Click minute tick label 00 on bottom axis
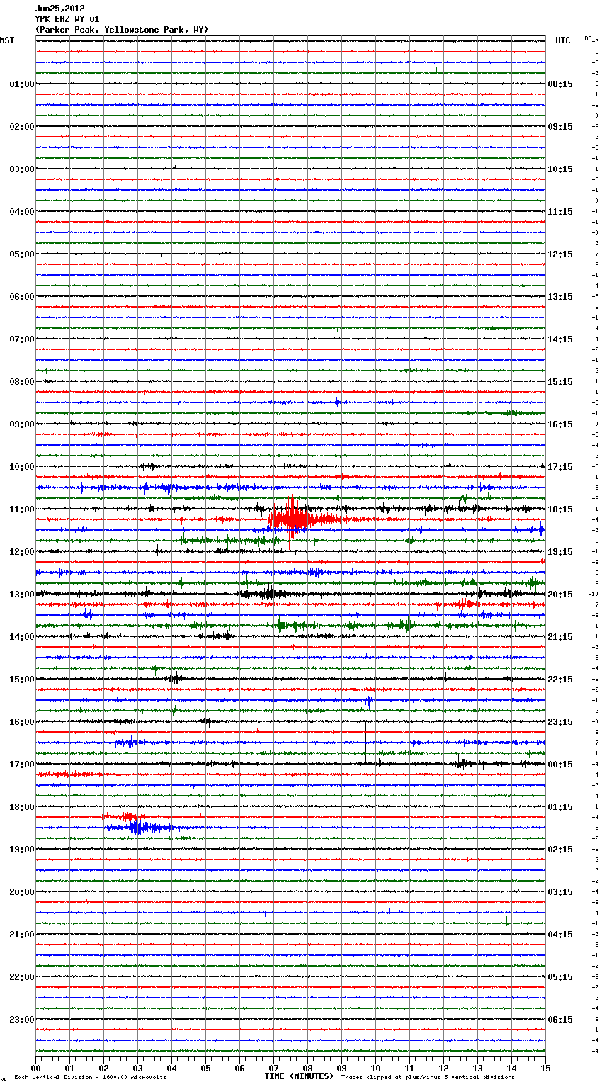 tap(36, 1068)
